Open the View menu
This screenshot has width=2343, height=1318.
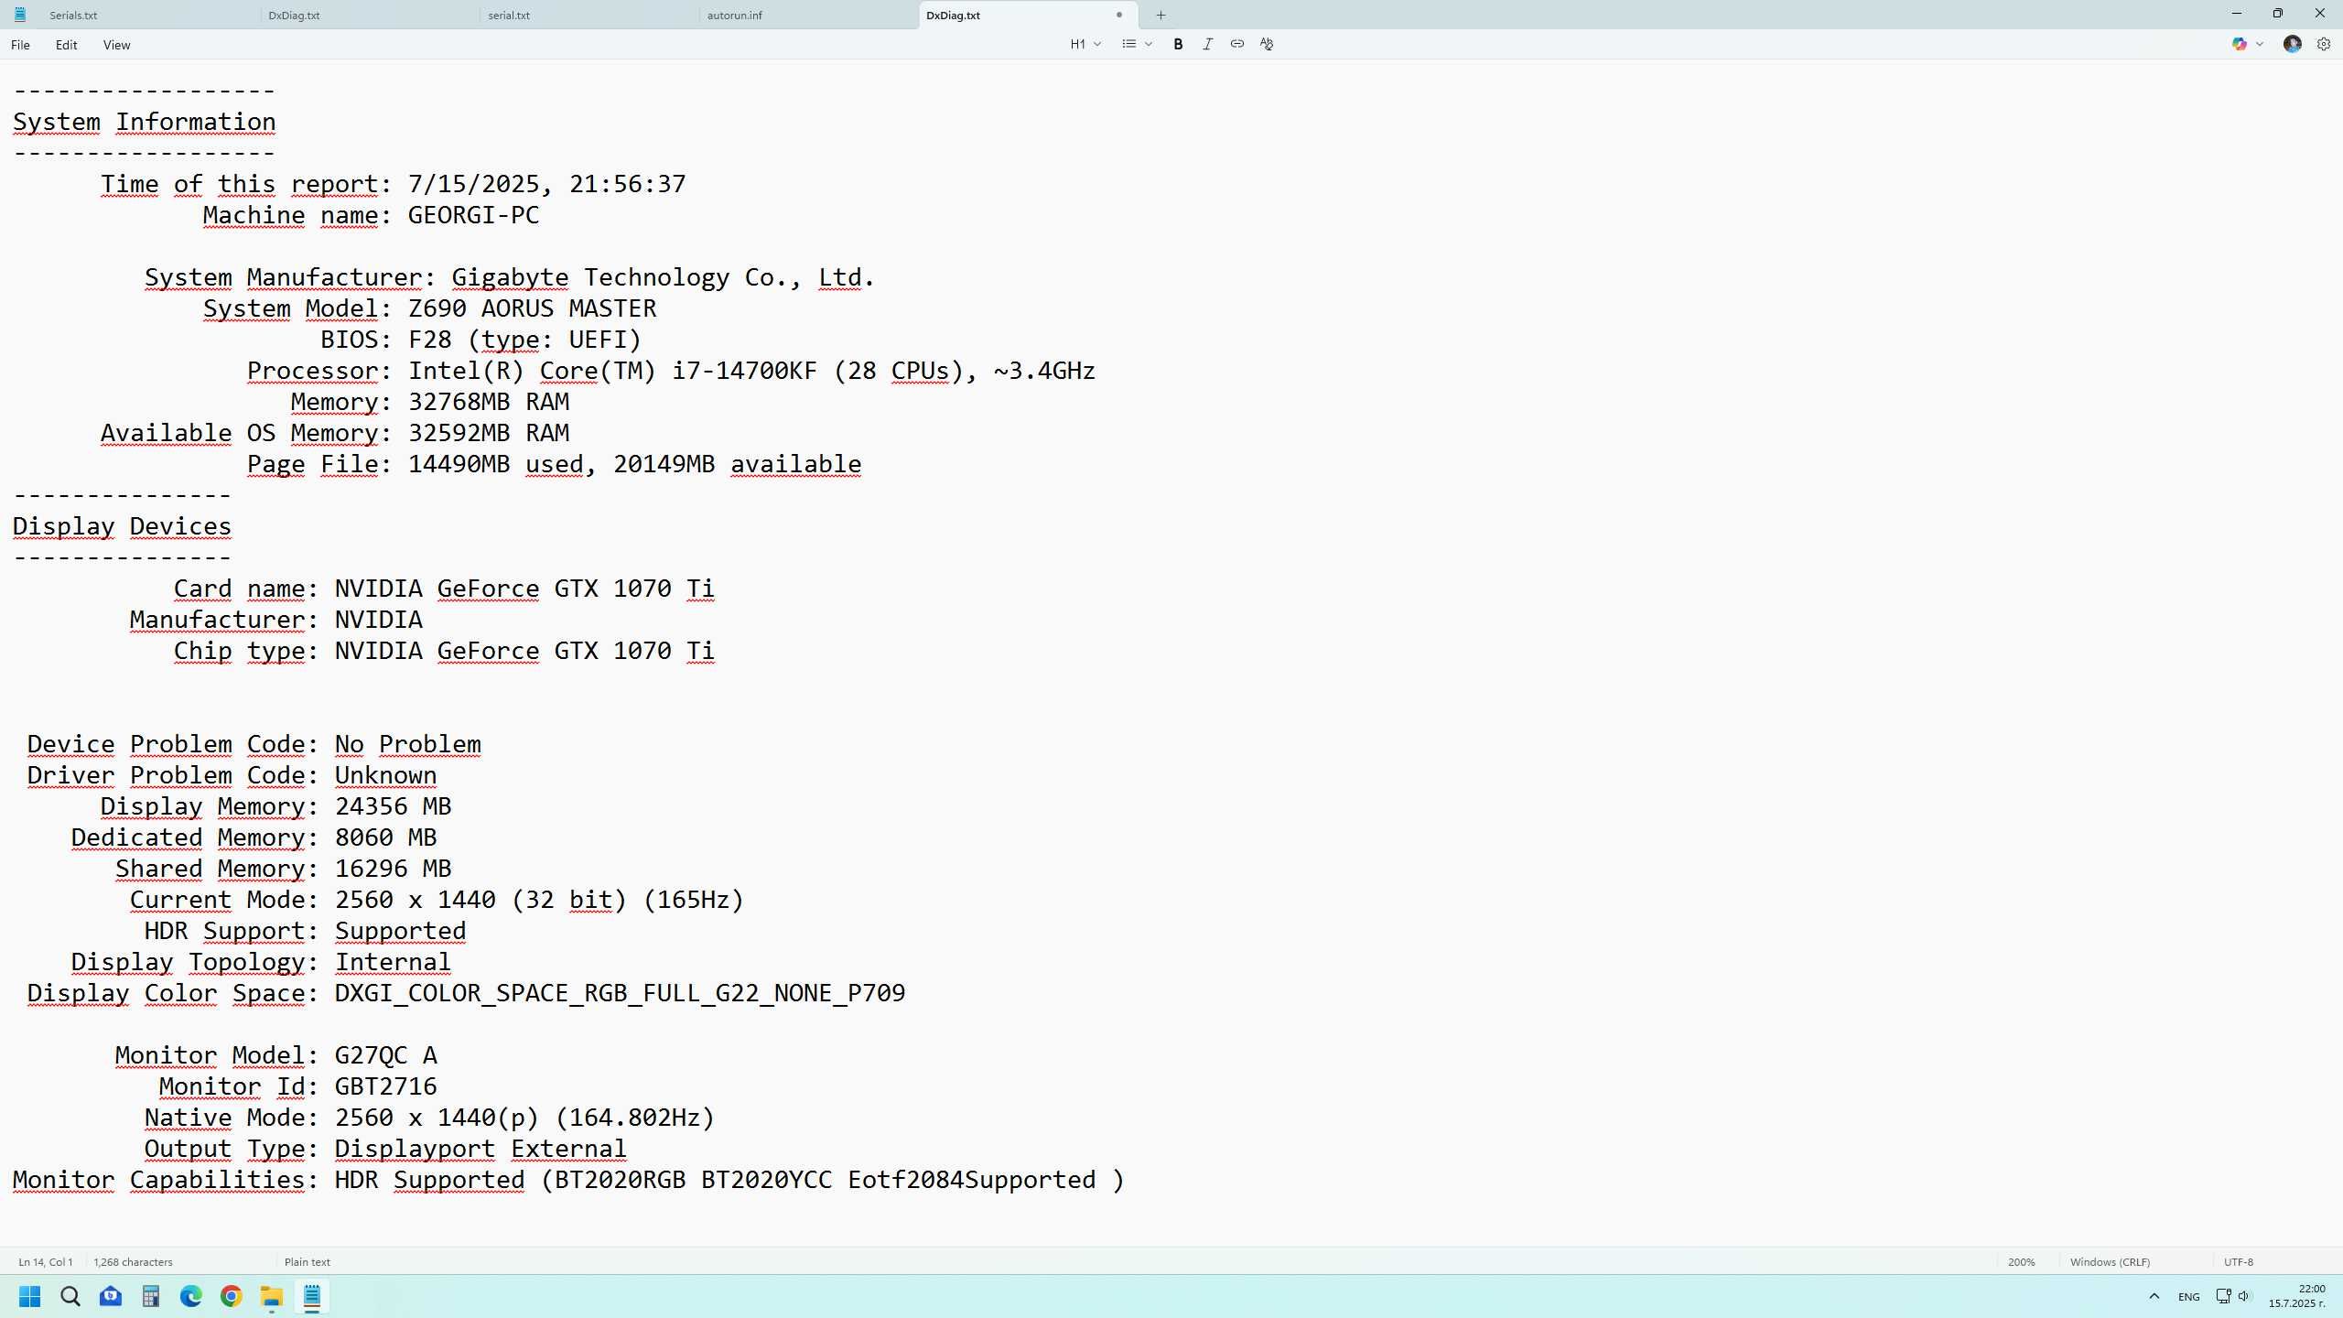[116, 45]
